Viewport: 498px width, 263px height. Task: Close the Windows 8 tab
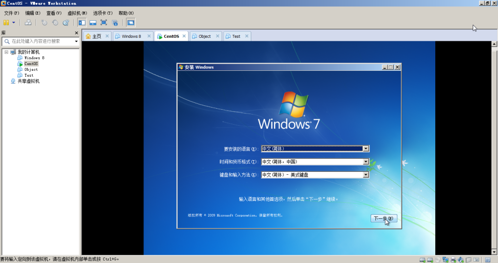[x=149, y=36]
